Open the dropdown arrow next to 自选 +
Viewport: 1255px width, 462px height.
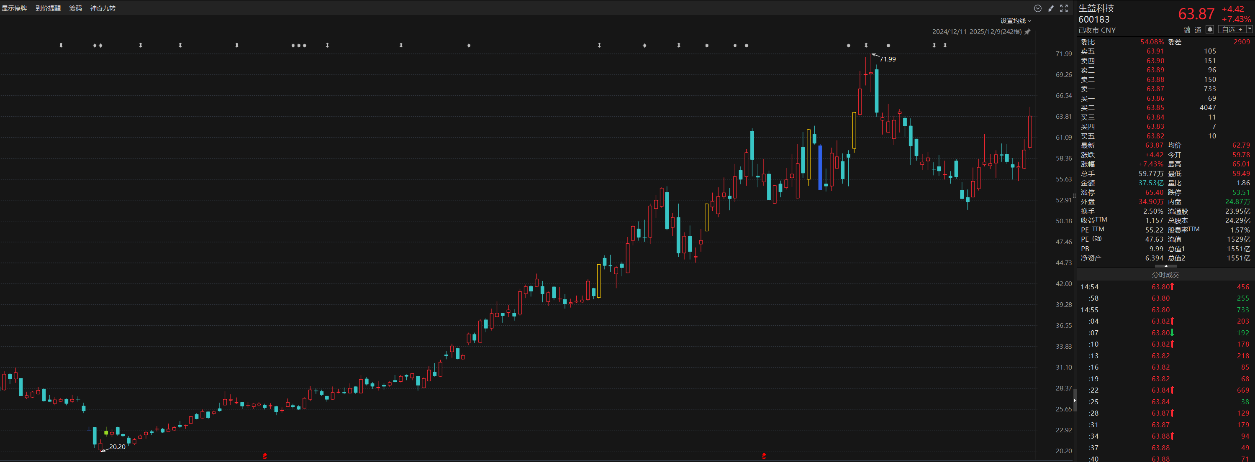(1250, 29)
